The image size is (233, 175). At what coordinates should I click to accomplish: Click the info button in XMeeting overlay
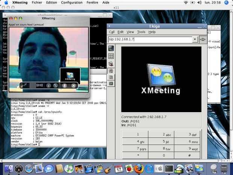pyautogui.click(x=48, y=85)
